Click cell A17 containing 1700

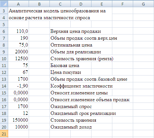[18, 106]
